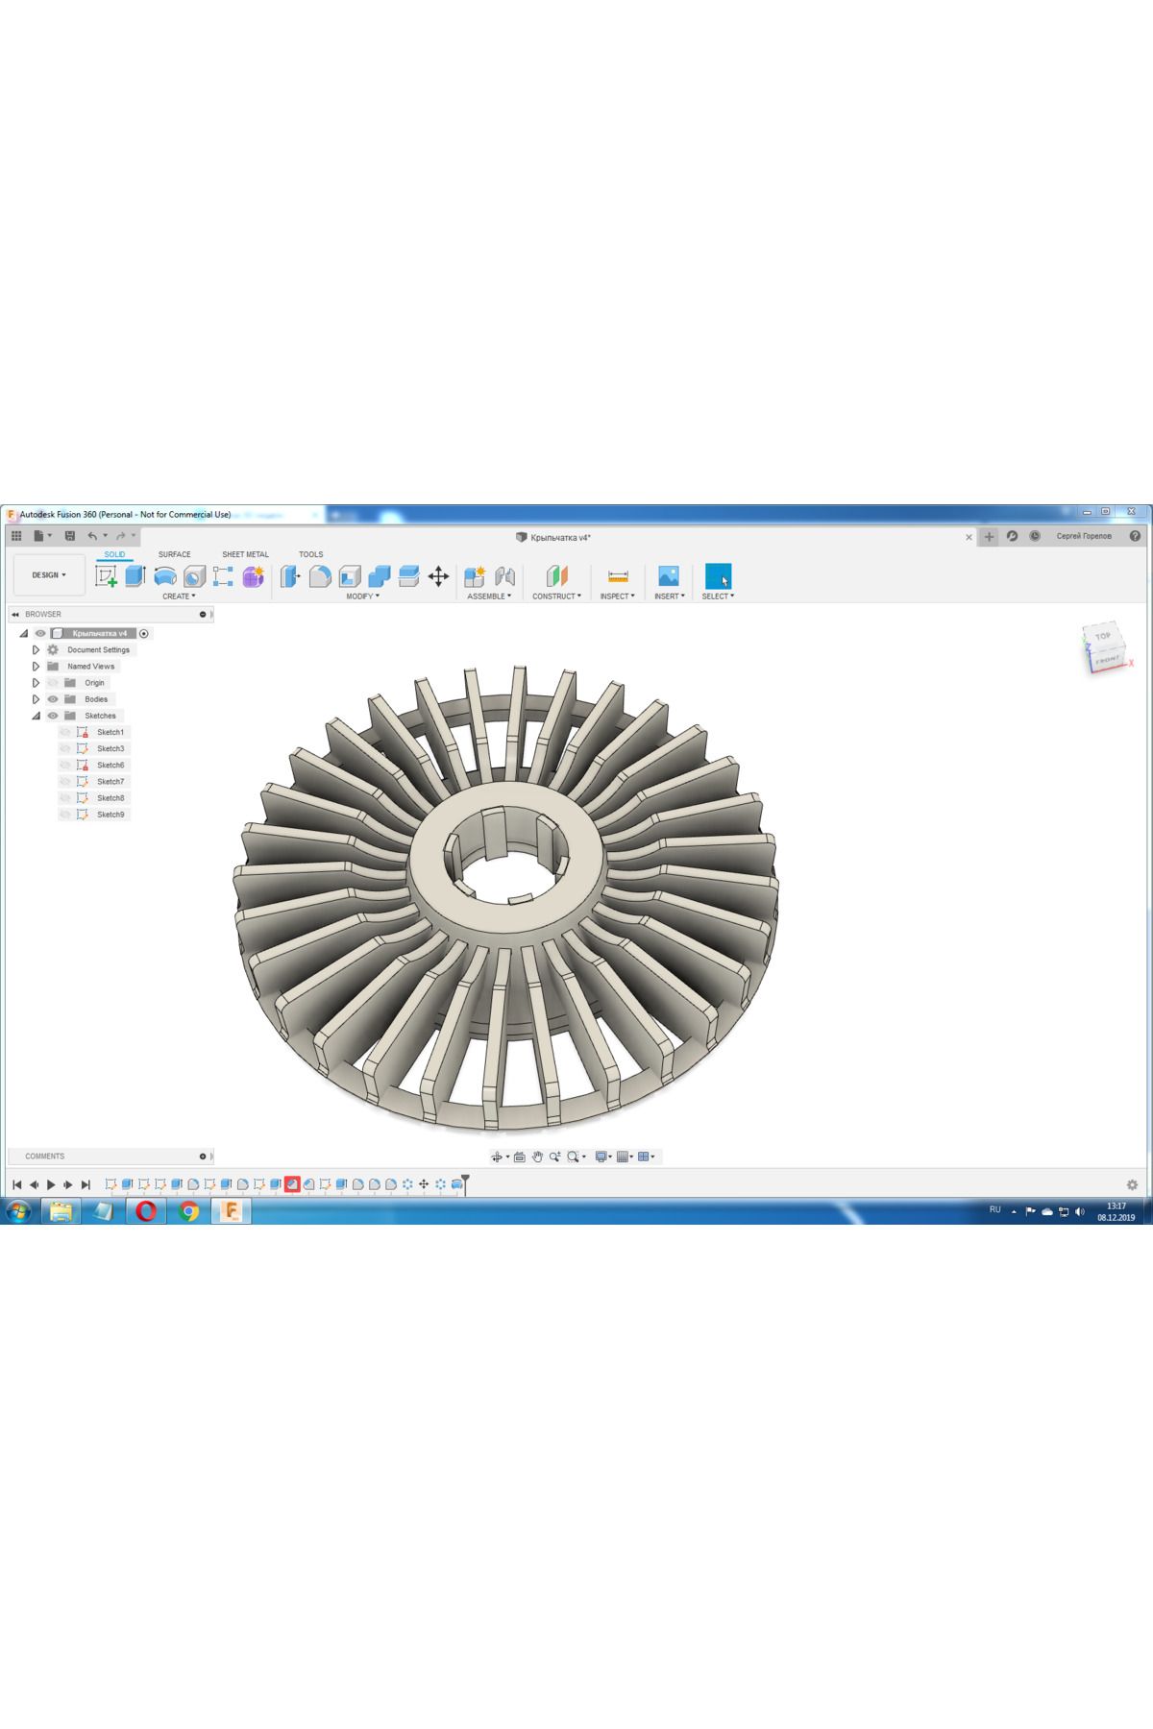Click the Insert image icon
The image size is (1153, 1729).
[x=669, y=575]
